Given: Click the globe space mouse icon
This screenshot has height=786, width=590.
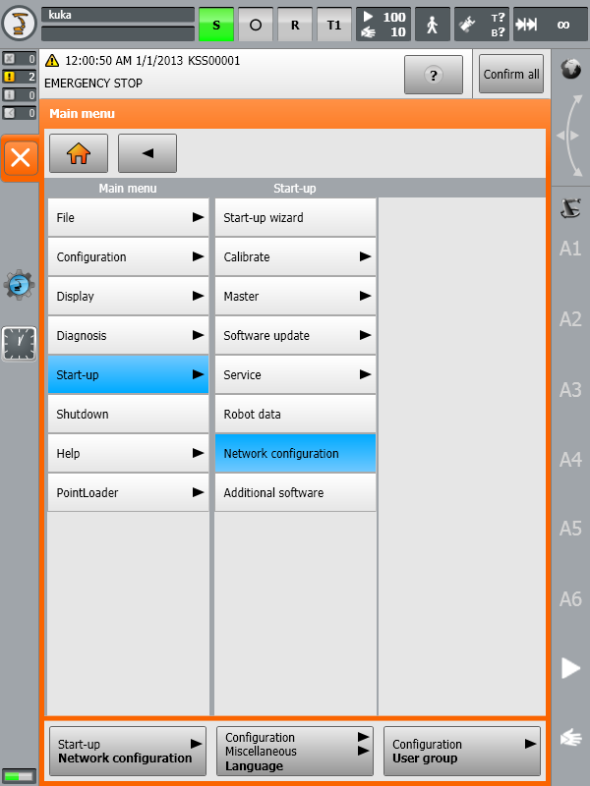Looking at the screenshot, I should (569, 69).
